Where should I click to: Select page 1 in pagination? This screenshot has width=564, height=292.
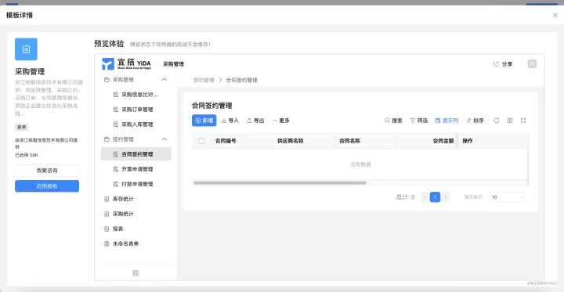pos(436,197)
